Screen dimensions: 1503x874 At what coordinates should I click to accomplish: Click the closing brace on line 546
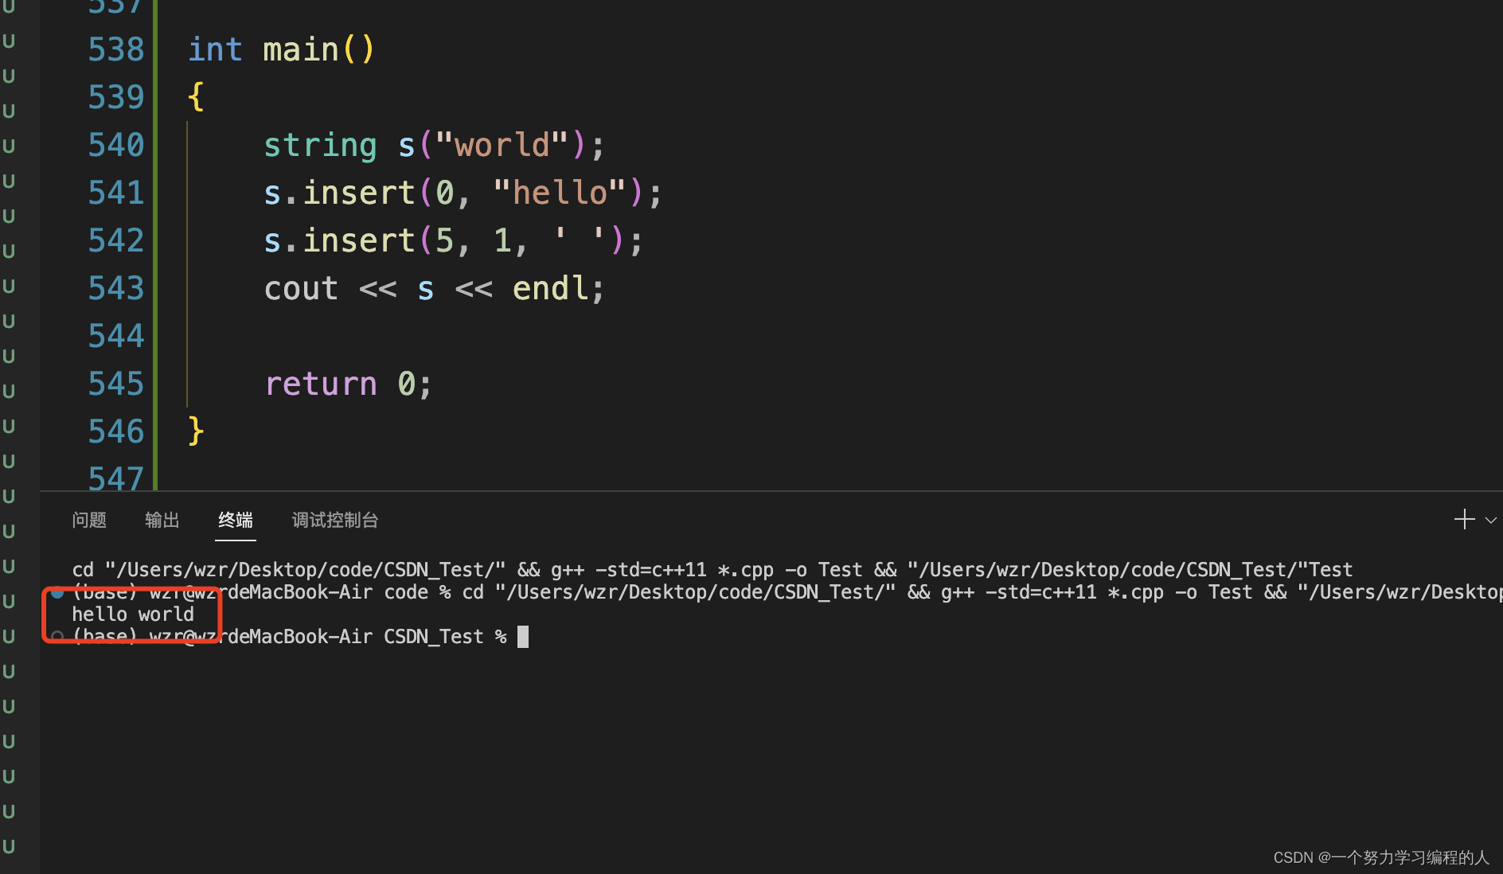click(196, 431)
